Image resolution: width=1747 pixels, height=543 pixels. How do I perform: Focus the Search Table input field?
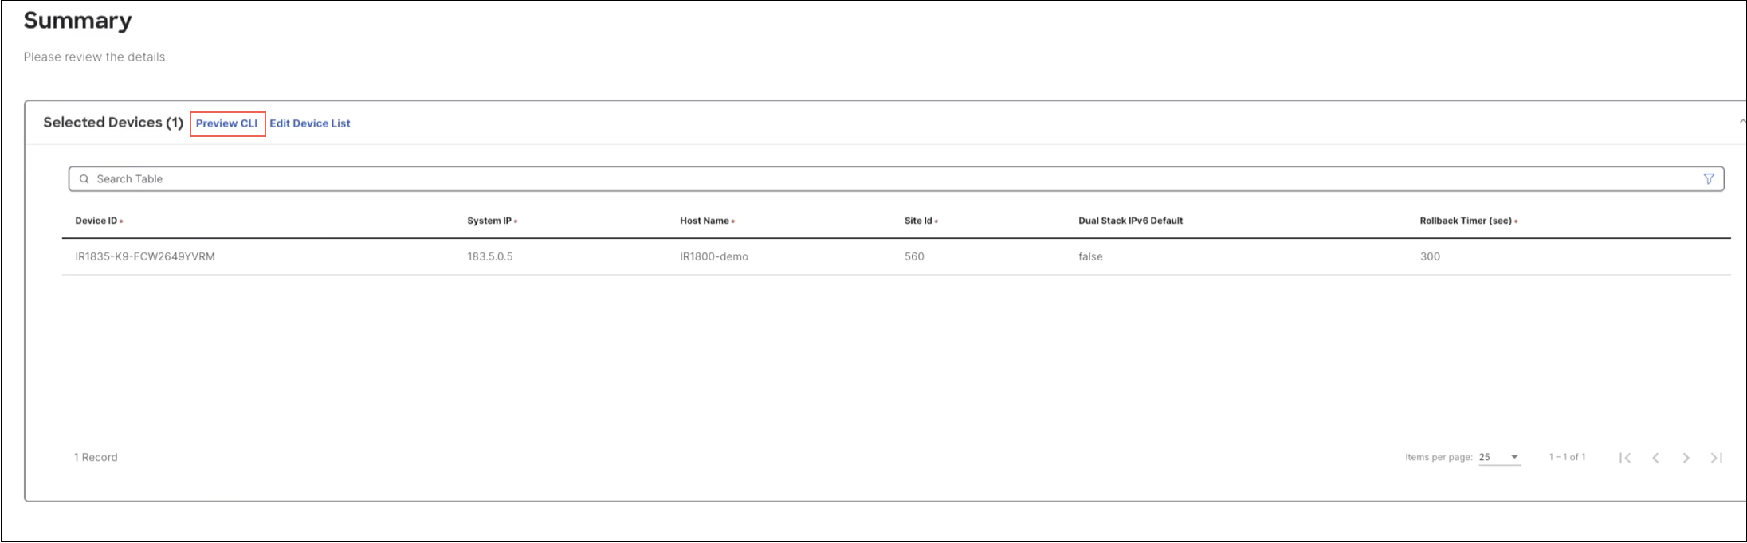(x=896, y=179)
